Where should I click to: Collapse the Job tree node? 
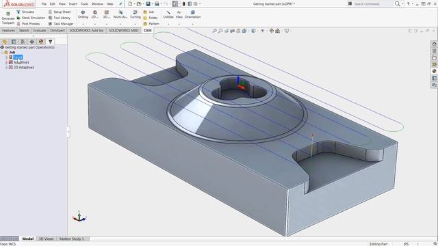(x=2, y=53)
